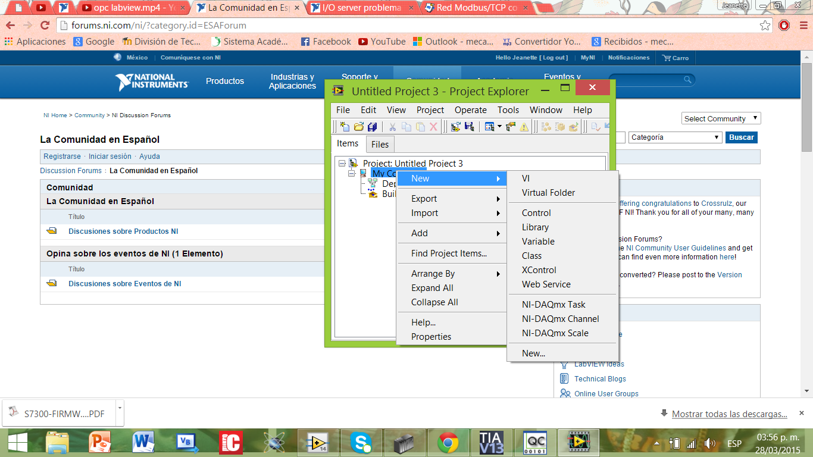Click the Iniciar sesión link

click(x=110, y=156)
